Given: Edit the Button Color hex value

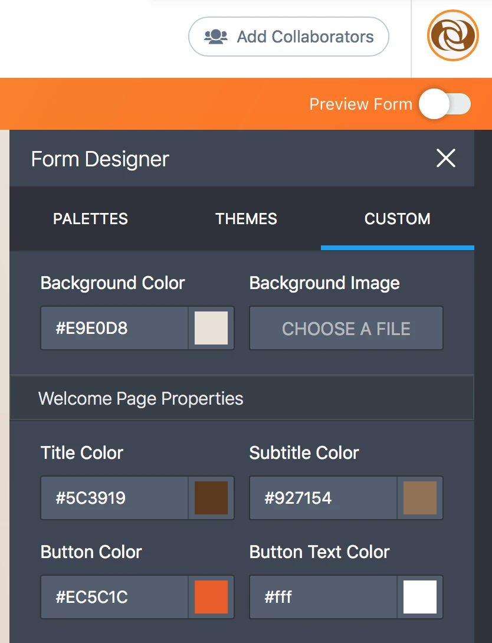Looking at the screenshot, I should (114, 597).
